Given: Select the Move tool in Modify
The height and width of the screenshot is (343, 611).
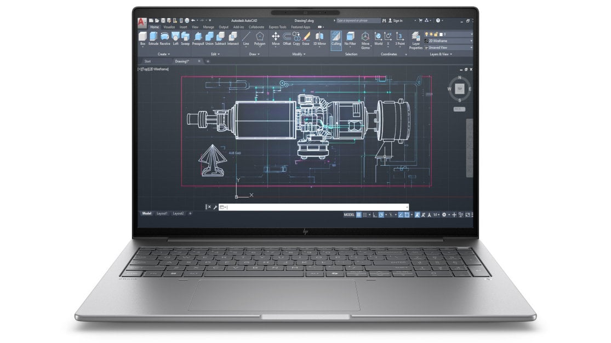Looking at the screenshot, I should [276, 37].
